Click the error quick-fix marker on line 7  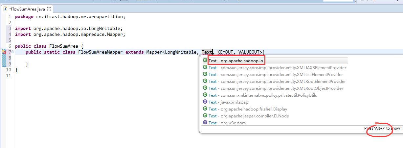click(4, 52)
